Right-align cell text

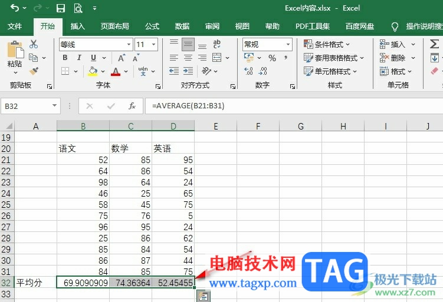point(202,58)
